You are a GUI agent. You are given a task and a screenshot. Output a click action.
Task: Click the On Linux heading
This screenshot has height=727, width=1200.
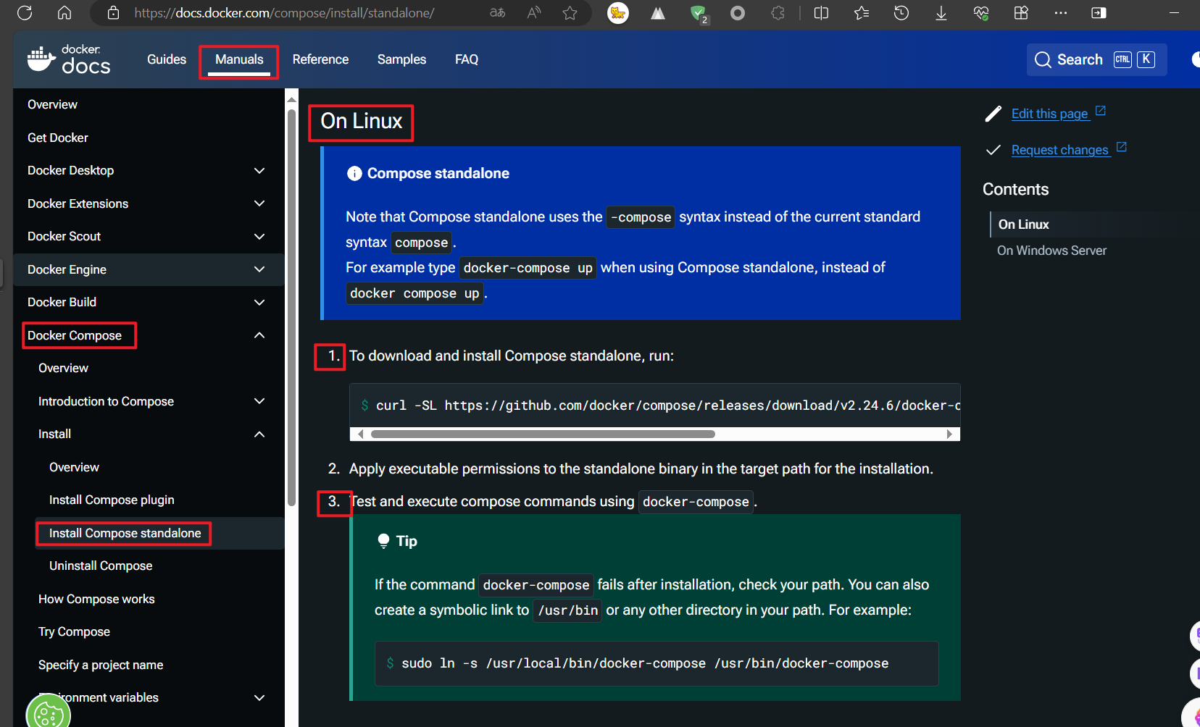362,121
